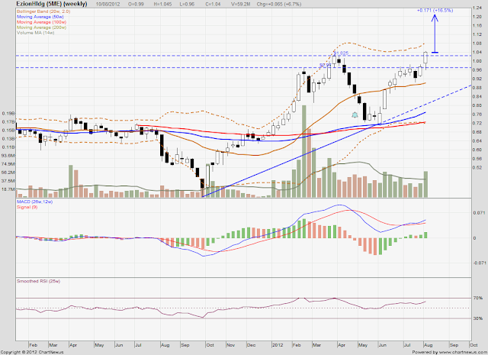Screen dimensions: 488x355
Task: Click the 0.92 price axis label
Action: click(x=477, y=79)
